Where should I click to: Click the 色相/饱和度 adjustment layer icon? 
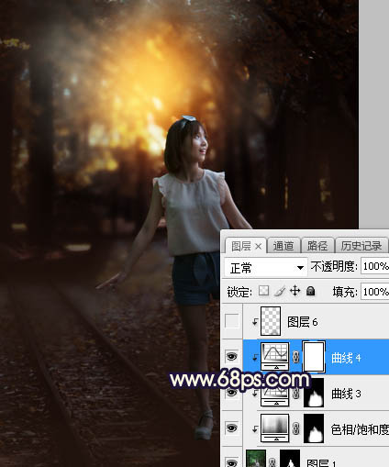(275, 428)
